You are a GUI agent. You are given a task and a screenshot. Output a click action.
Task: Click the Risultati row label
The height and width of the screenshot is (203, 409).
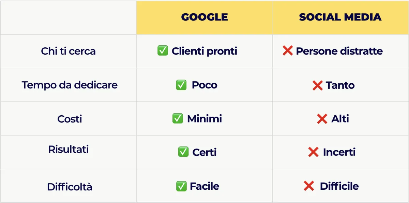tap(69, 149)
